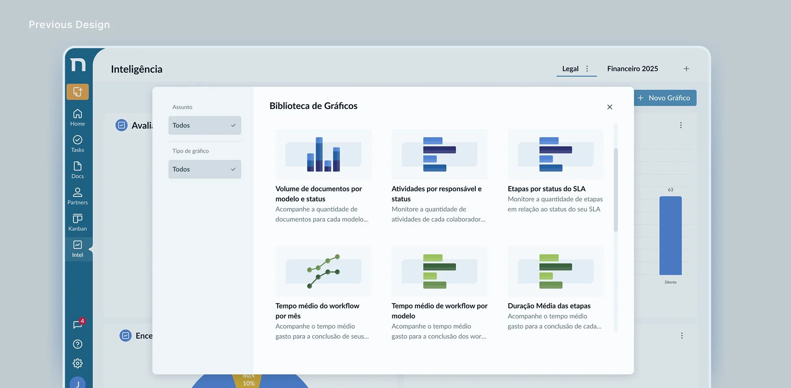This screenshot has height=388, width=791.
Task: Open chat messages with 4 notifications
Action: 78,324
